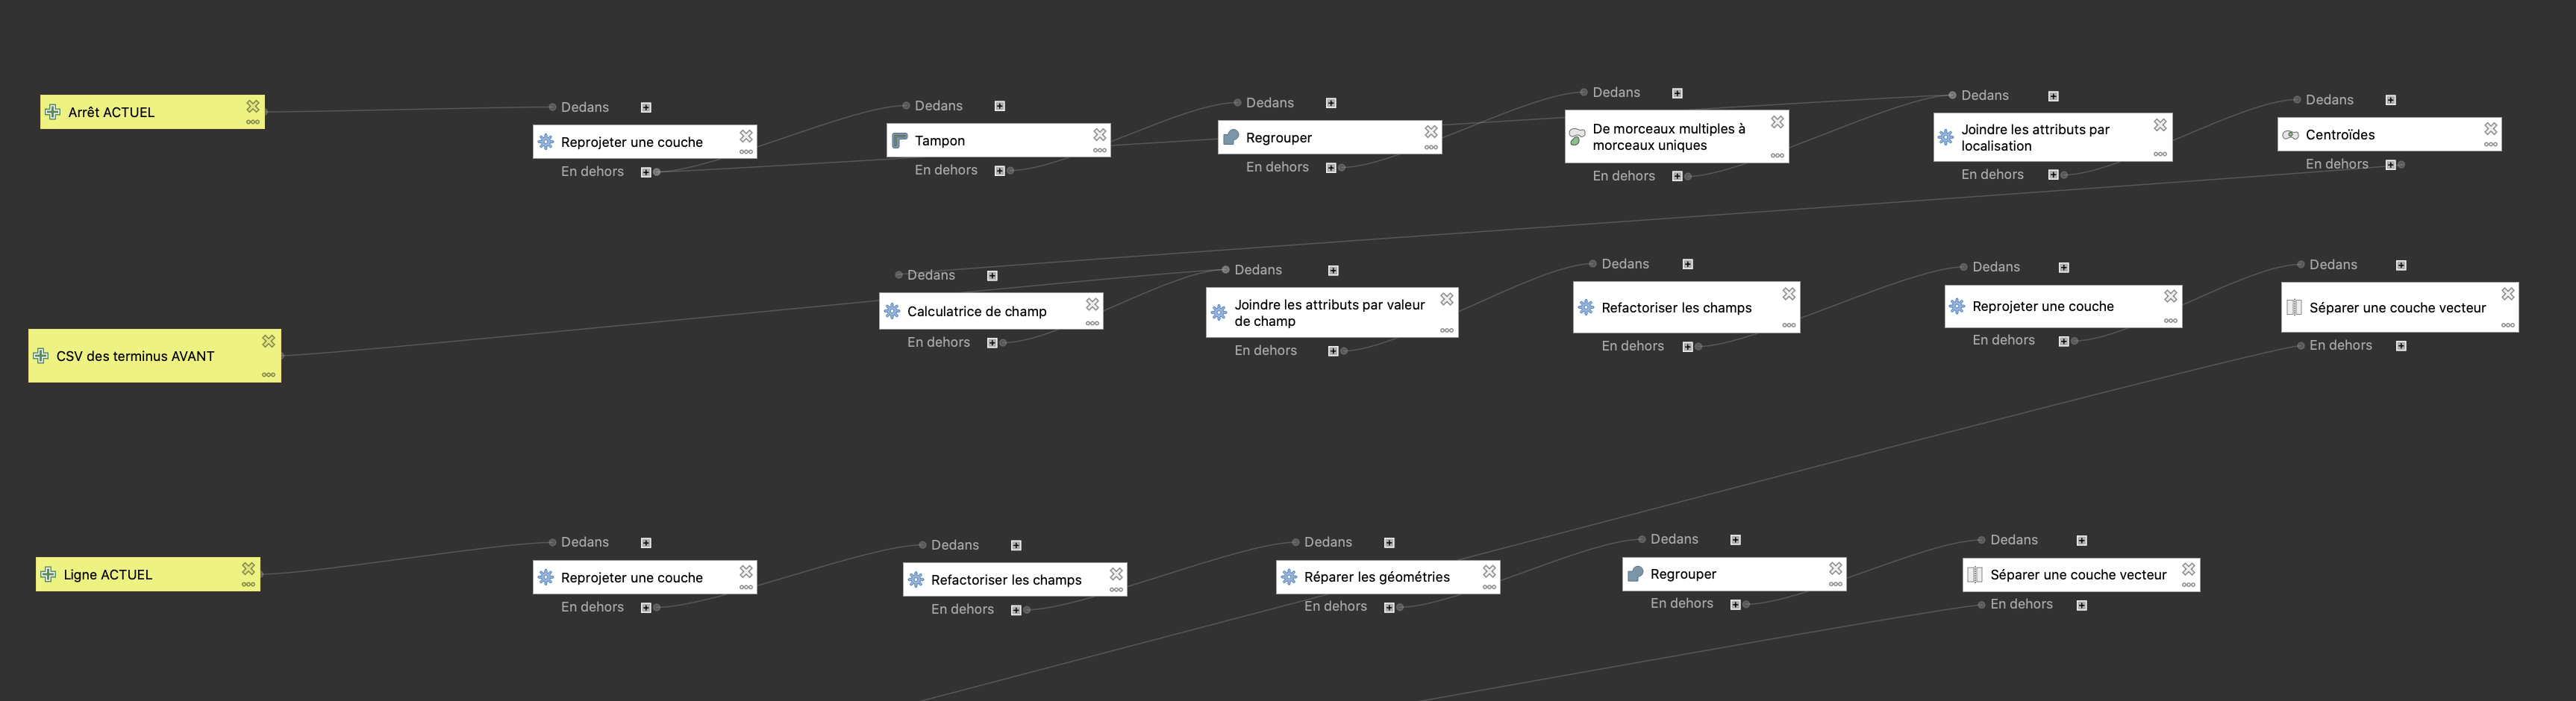This screenshot has height=701, width=2576.
Task: Expand the Dedans inputs above Tampon
Action: pyautogui.click(x=999, y=106)
